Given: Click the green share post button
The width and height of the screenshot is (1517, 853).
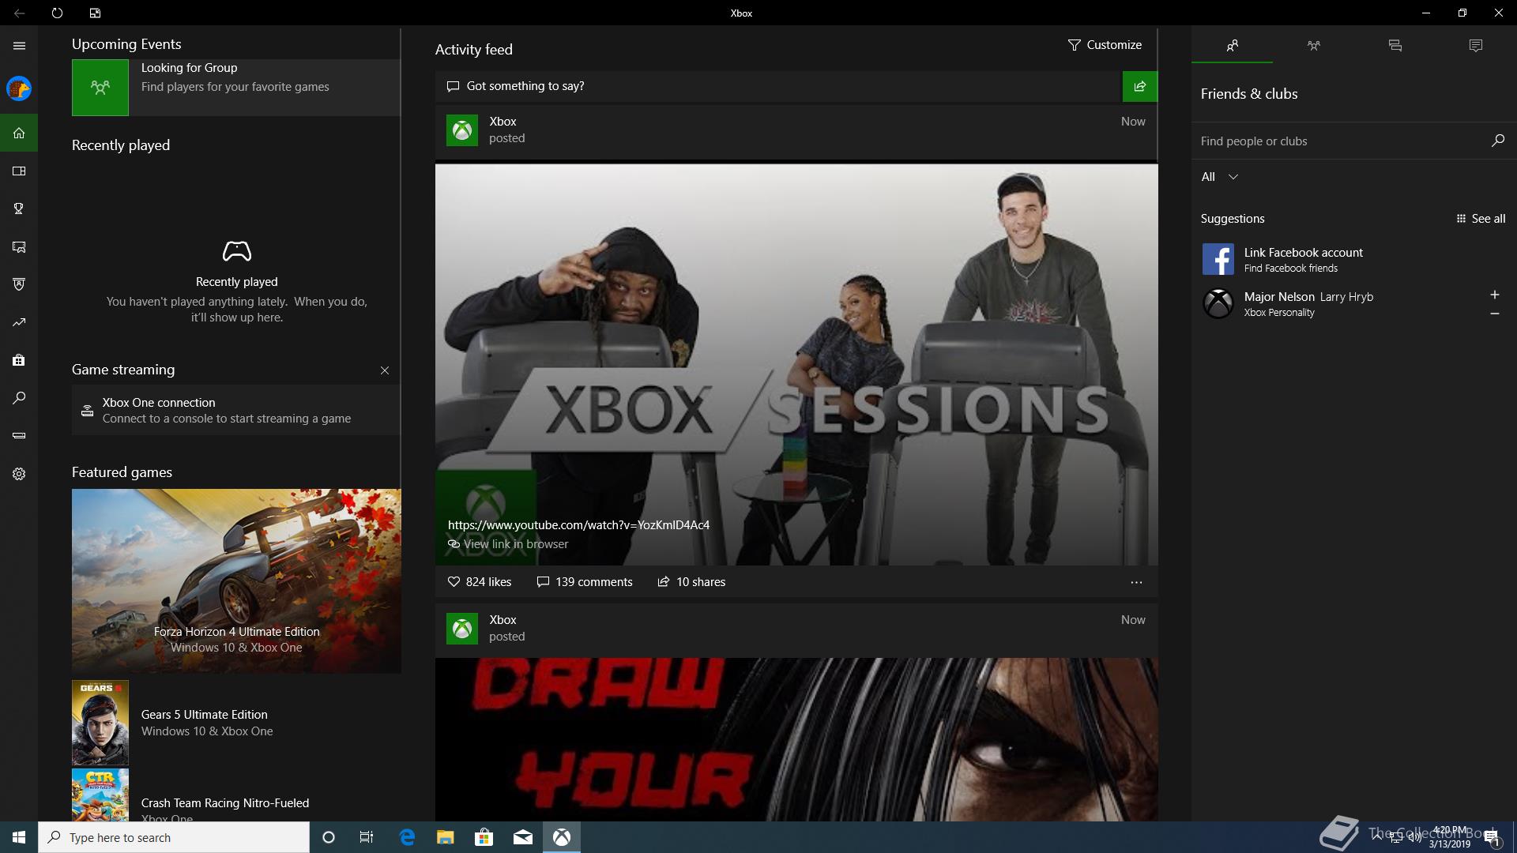Looking at the screenshot, I should click(1139, 86).
